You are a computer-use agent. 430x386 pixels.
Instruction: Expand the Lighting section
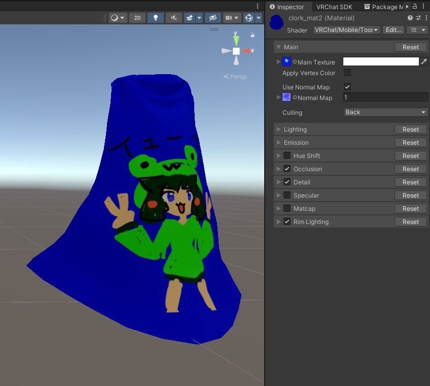[278, 129]
